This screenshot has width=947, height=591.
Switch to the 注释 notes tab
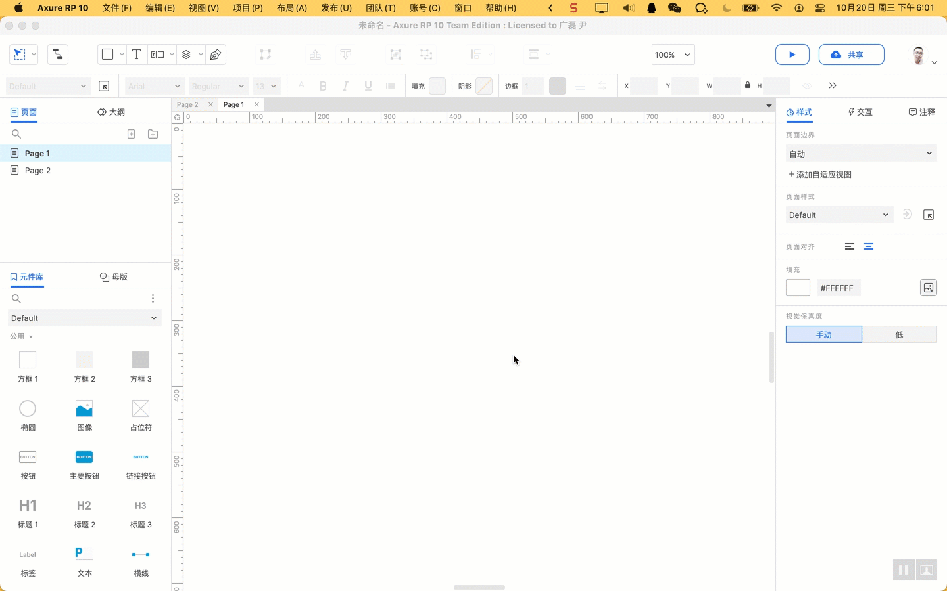922,112
